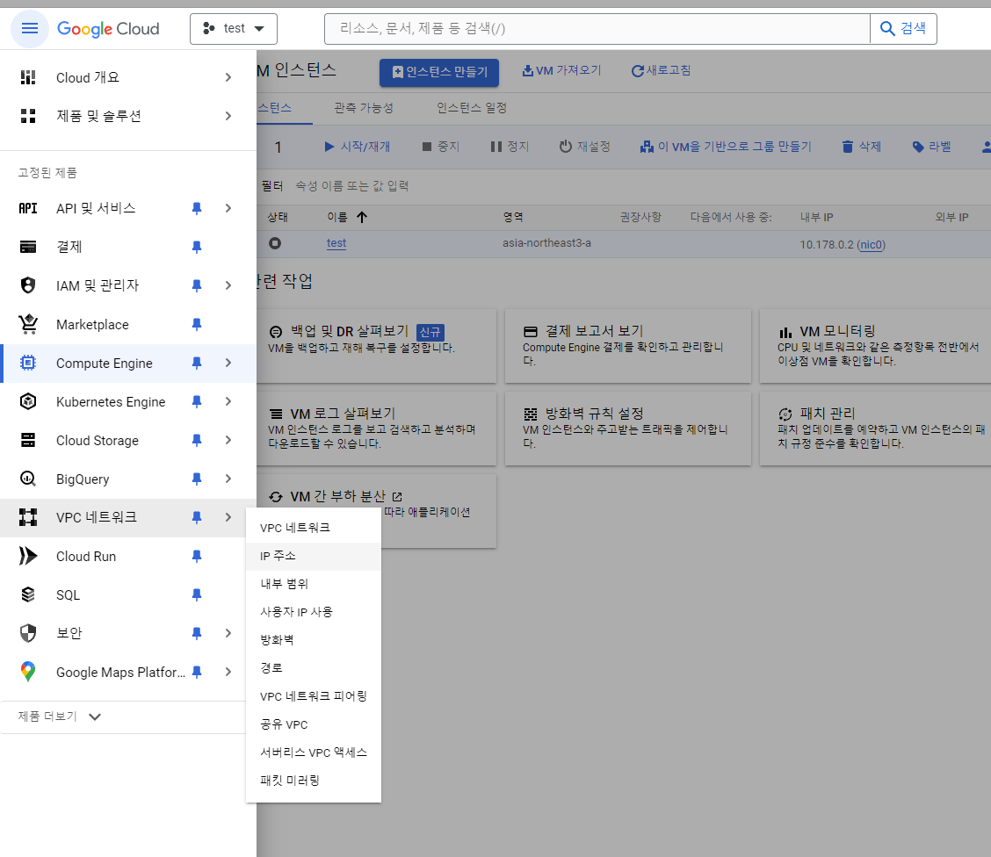The image size is (991, 857).
Task: Open 제품 및 솔루션 menu item
Action: [98, 116]
